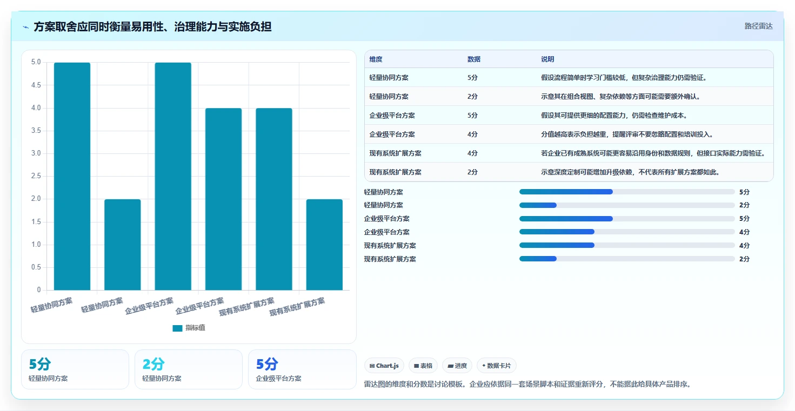
Task: Click the spark icon beside the page title
Action: (x=26, y=27)
